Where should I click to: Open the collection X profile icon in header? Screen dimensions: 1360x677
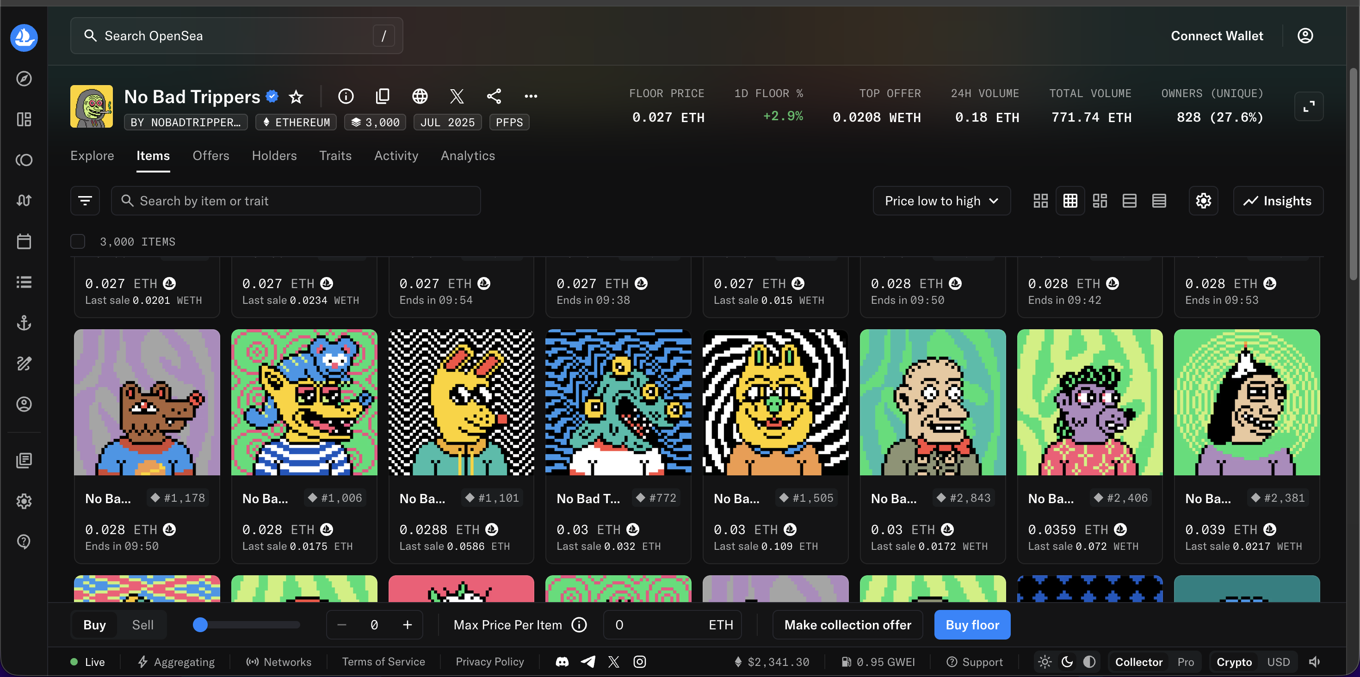pos(457,96)
